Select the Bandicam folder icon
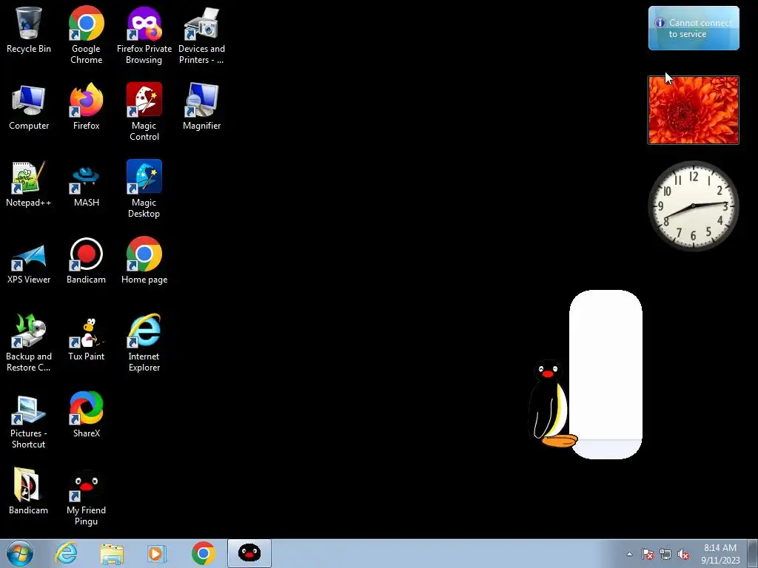 tap(29, 492)
